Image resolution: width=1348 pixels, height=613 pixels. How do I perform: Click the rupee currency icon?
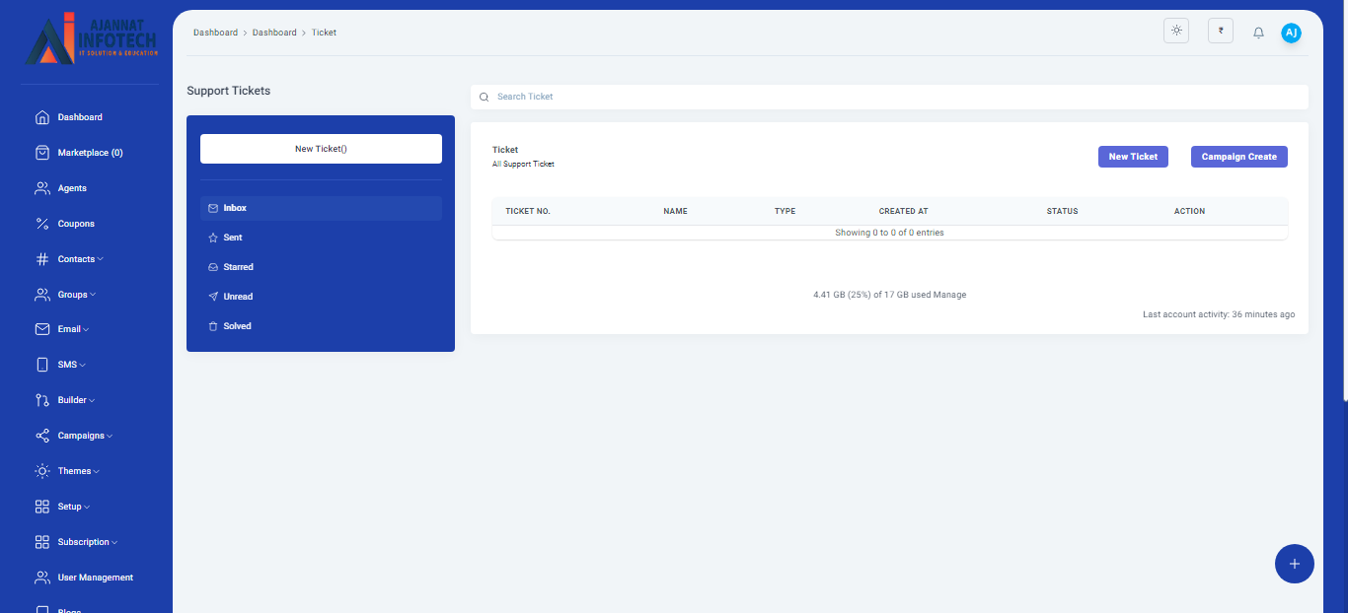point(1220,31)
